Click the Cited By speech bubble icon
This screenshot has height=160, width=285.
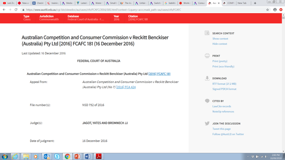coord(207,101)
